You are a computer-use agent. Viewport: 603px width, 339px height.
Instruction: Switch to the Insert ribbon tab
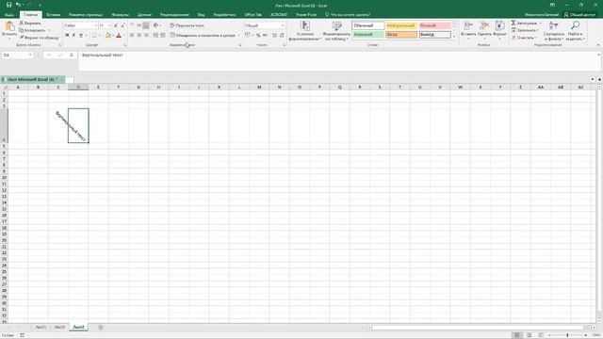(54, 15)
